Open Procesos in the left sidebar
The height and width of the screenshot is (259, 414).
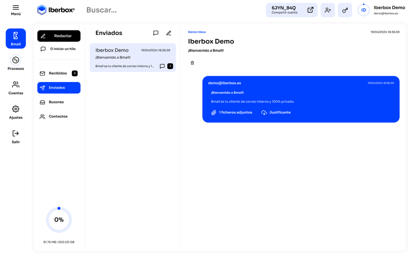pyautogui.click(x=16, y=63)
